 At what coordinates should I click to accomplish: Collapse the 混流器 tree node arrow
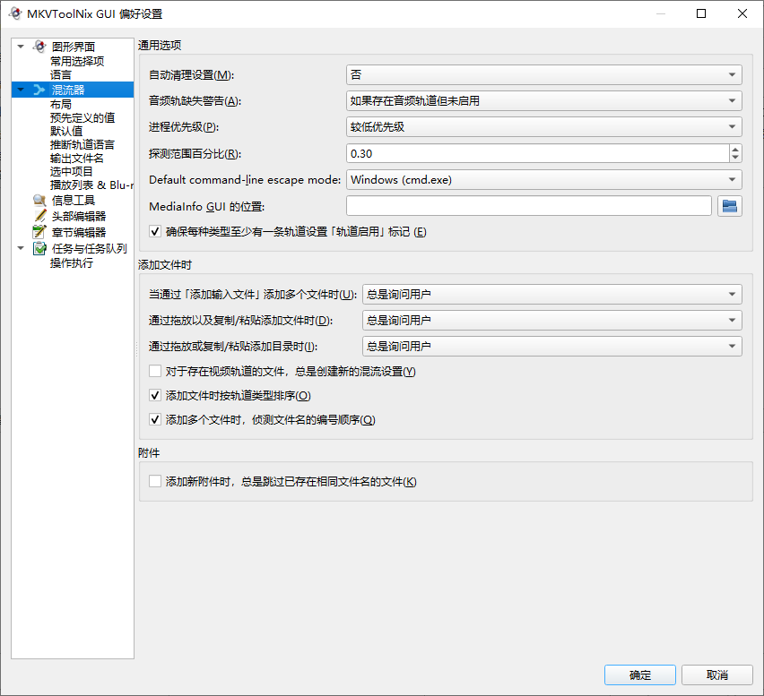pyautogui.click(x=21, y=90)
